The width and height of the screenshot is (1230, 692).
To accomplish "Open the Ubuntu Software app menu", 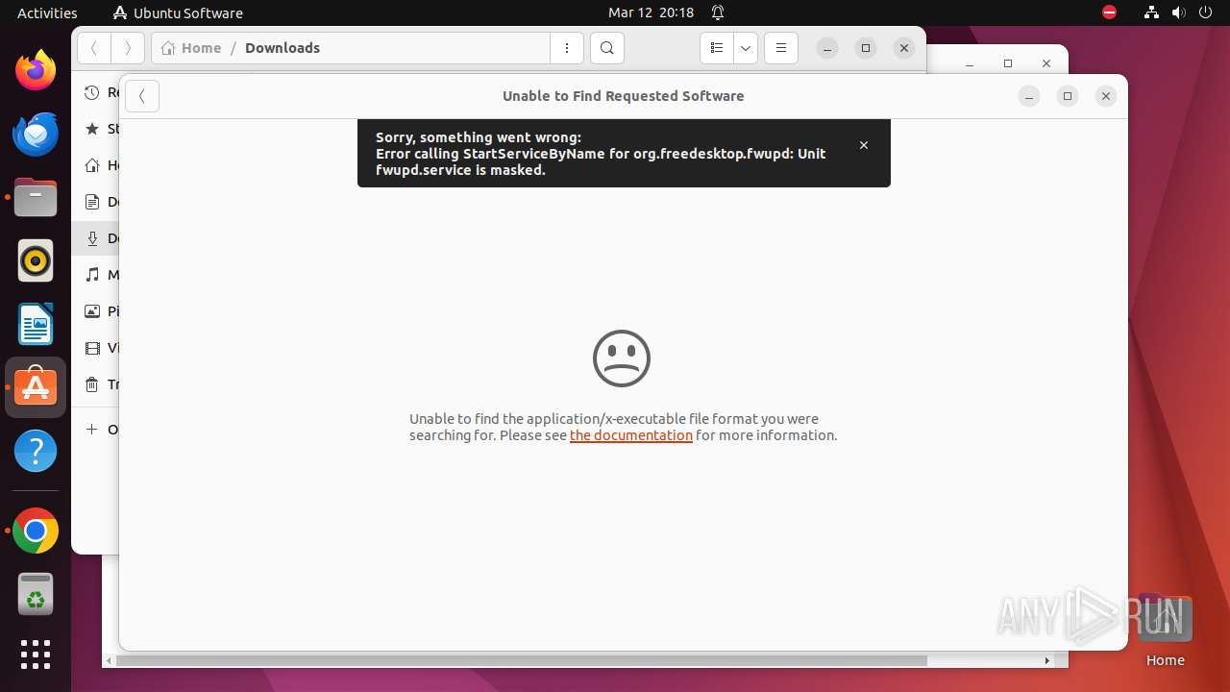I will click(178, 12).
